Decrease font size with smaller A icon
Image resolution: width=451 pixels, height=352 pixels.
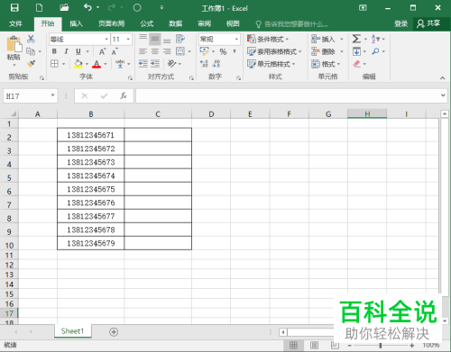(115, 51)
